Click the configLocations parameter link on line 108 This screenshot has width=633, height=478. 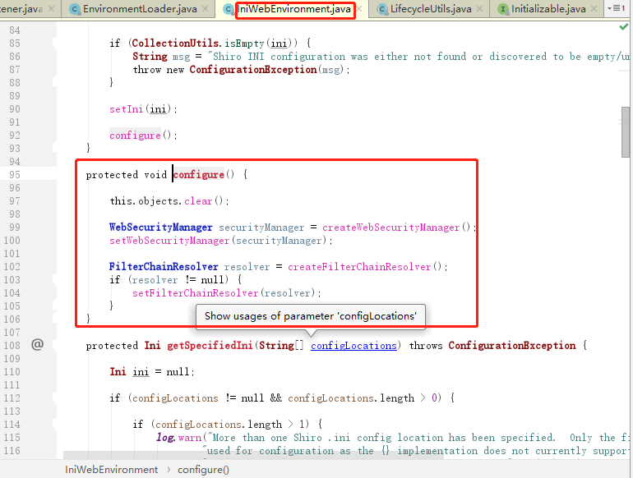click(353, 346)
